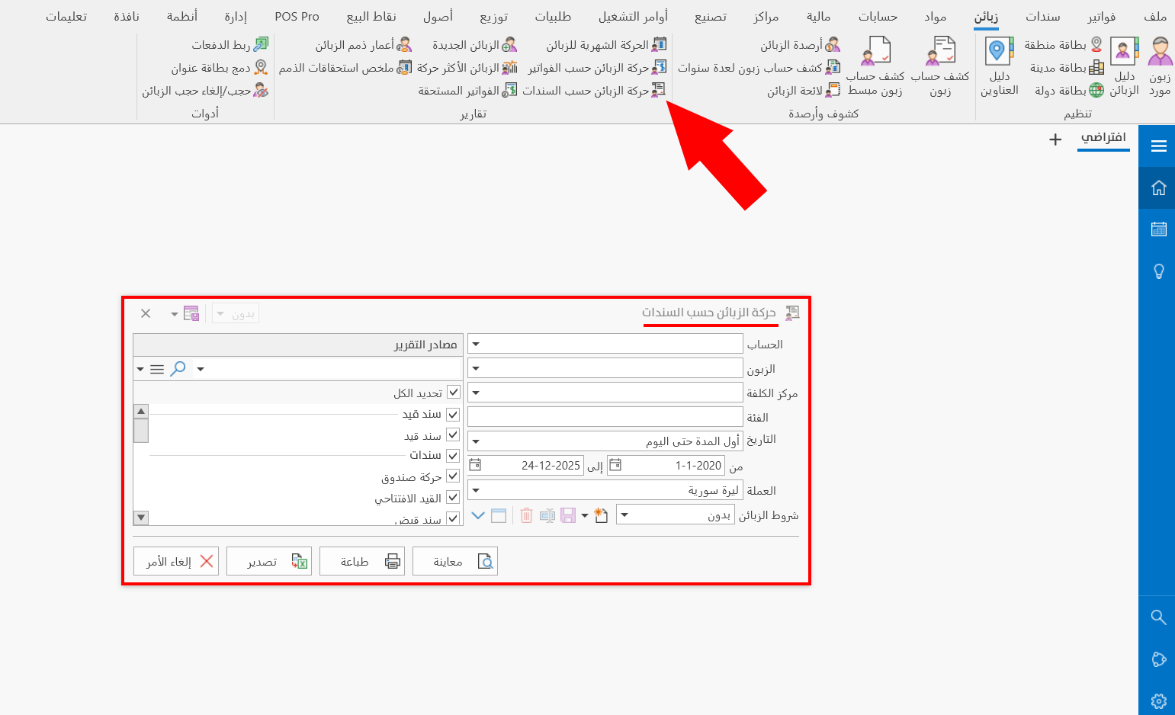Click إلغاء الأمر to cancel
This screenshot has width=1175, height=715.
point(175,560)
